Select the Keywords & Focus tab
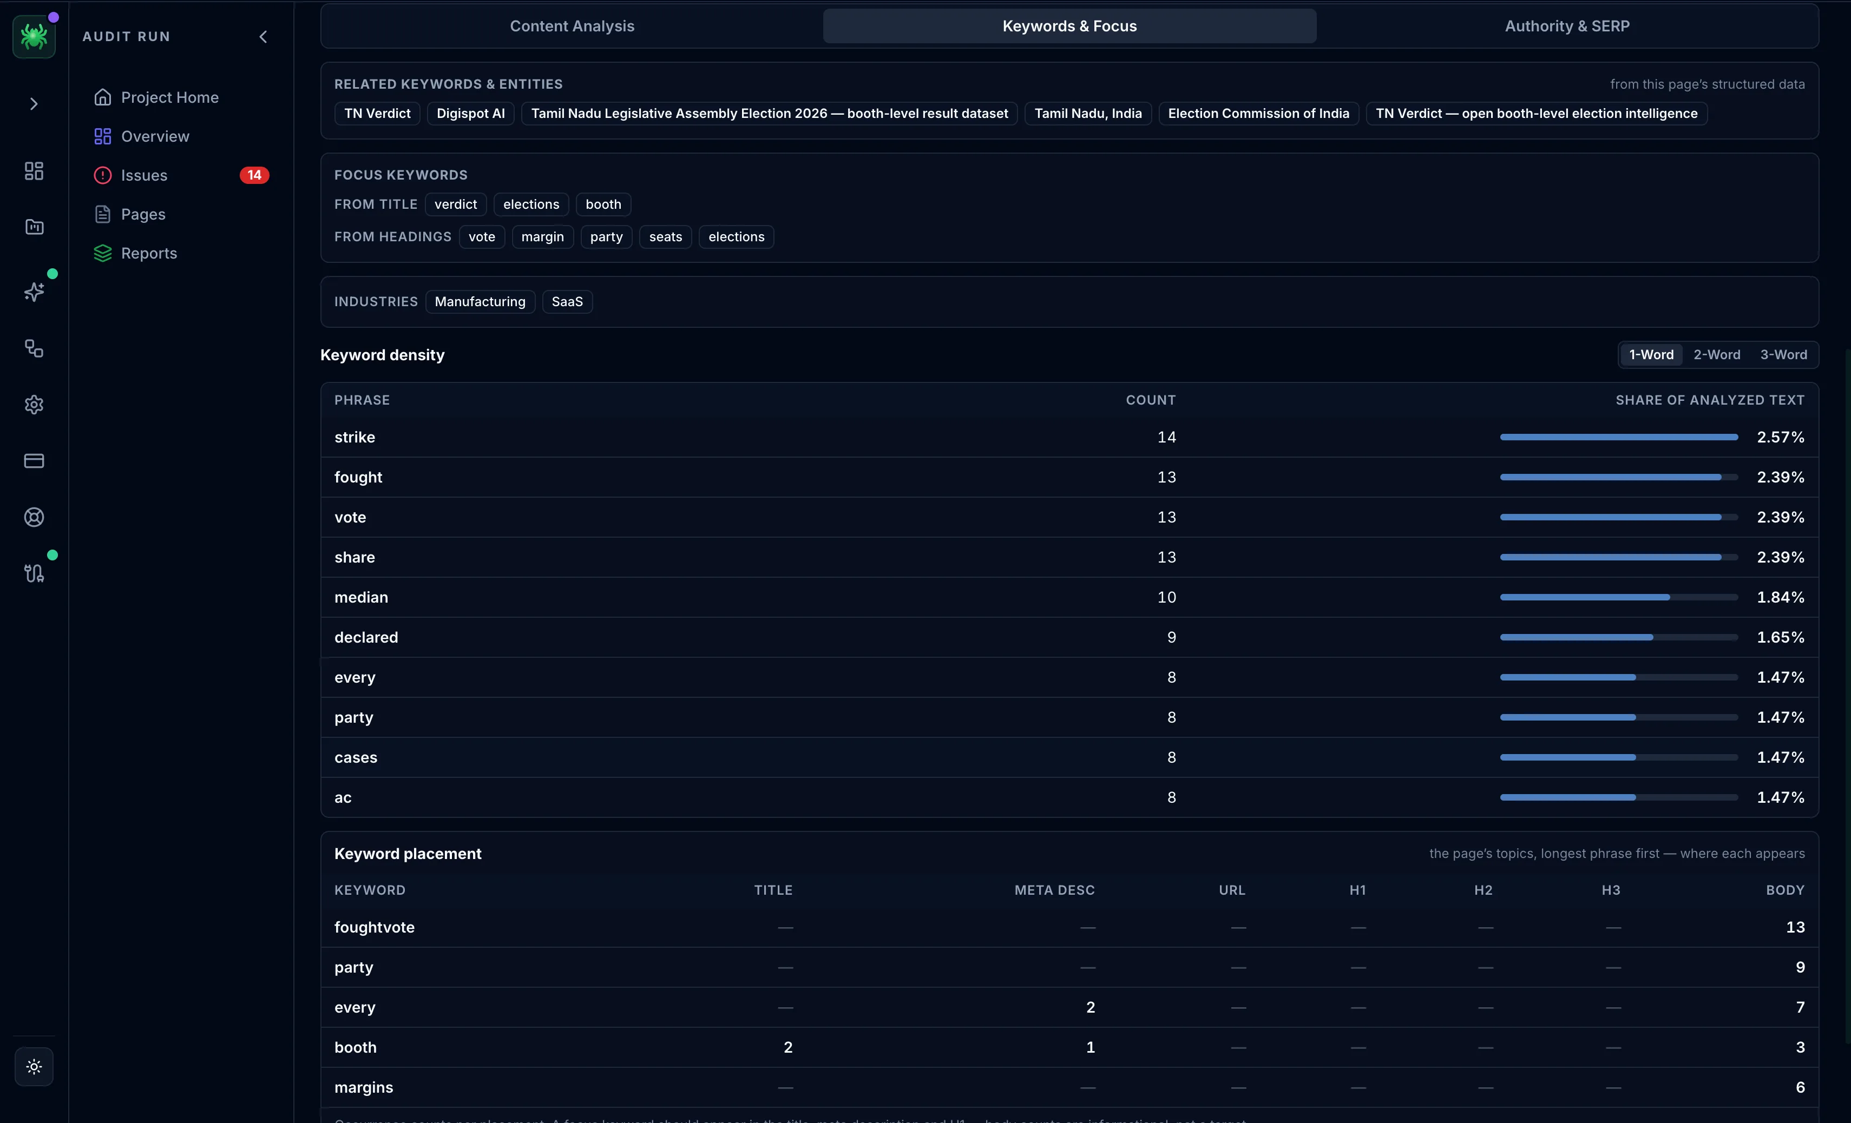Screen dimensions: 1851x1123 pyautogui.click(x=1069, y=27)
